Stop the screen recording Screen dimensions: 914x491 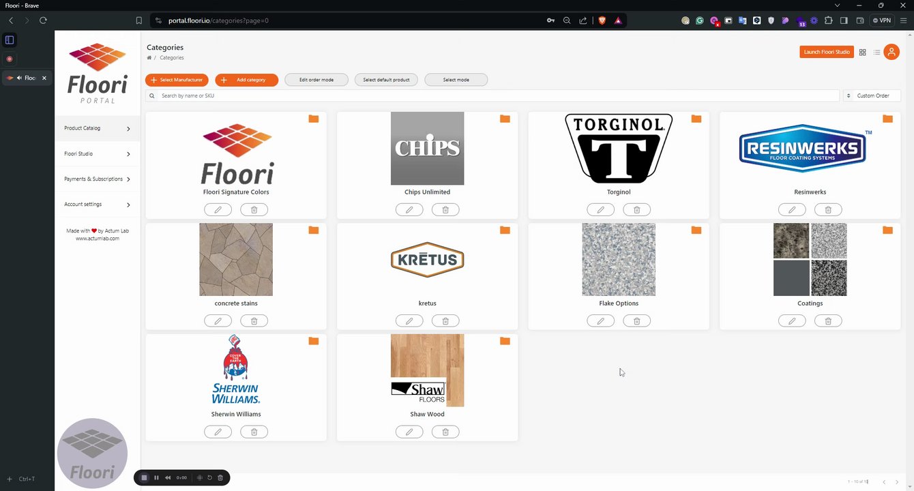[x=144, y=477]
